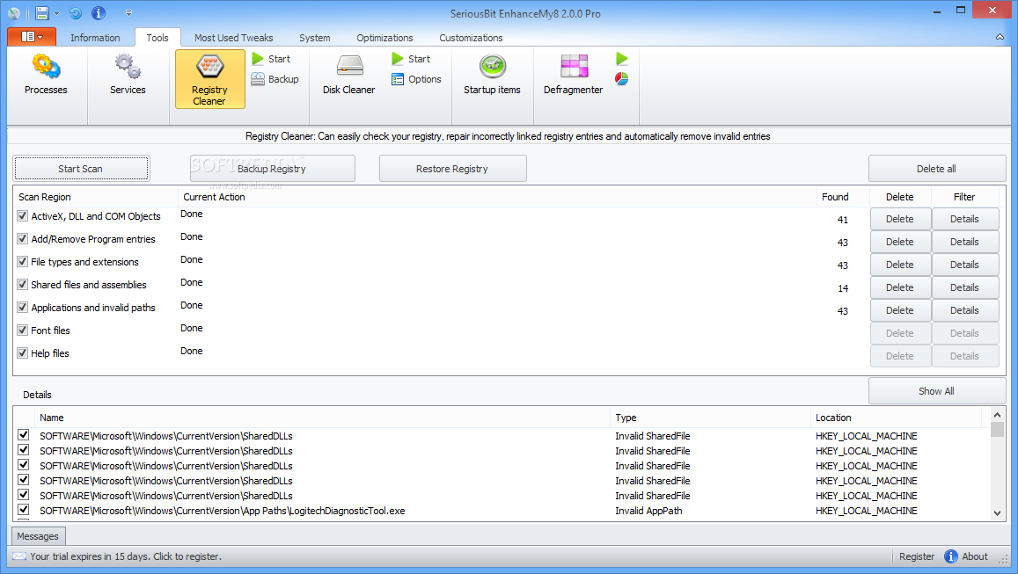Switch to the Information tab
The image size is (1018, 574).
click(x=95, y=38)
